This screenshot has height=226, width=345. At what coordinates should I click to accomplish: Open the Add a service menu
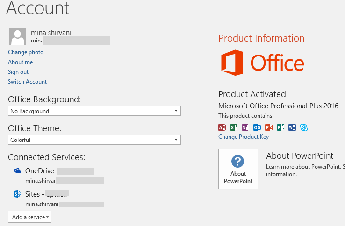coord(29,217)
